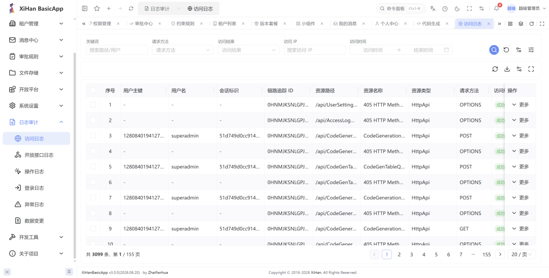Toggle advanced filter options icon
Image resolution: width=549 pixels, height=278 pixels.
(x=531, y=50)
